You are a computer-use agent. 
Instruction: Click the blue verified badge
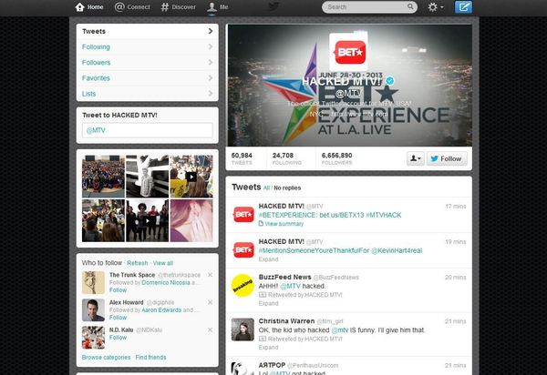390,81
